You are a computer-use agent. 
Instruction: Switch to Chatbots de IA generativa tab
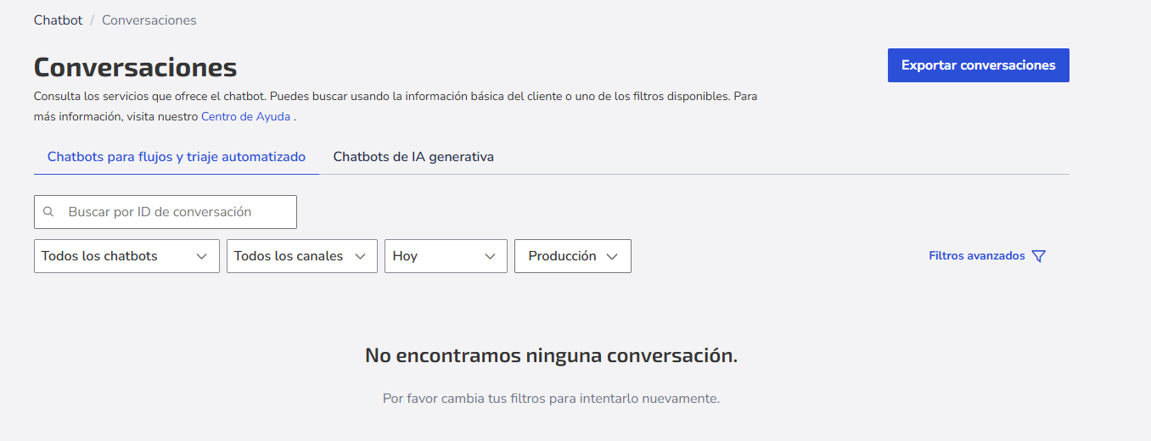(x=413, y=157)
